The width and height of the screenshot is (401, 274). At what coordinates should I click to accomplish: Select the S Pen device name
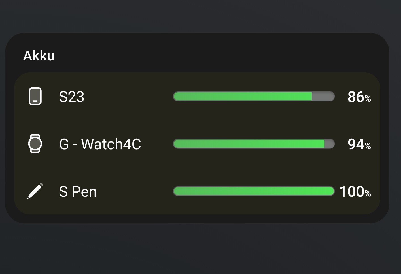click(78, 192)
